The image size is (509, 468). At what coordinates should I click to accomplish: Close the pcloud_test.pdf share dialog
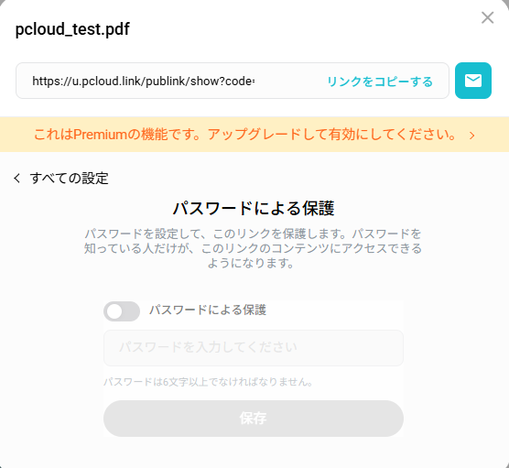tap(487, 18)
